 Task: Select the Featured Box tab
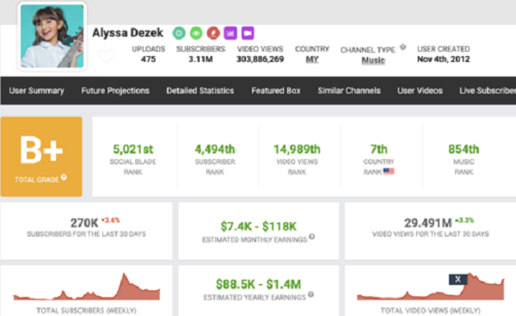click(x=276, y=90)
